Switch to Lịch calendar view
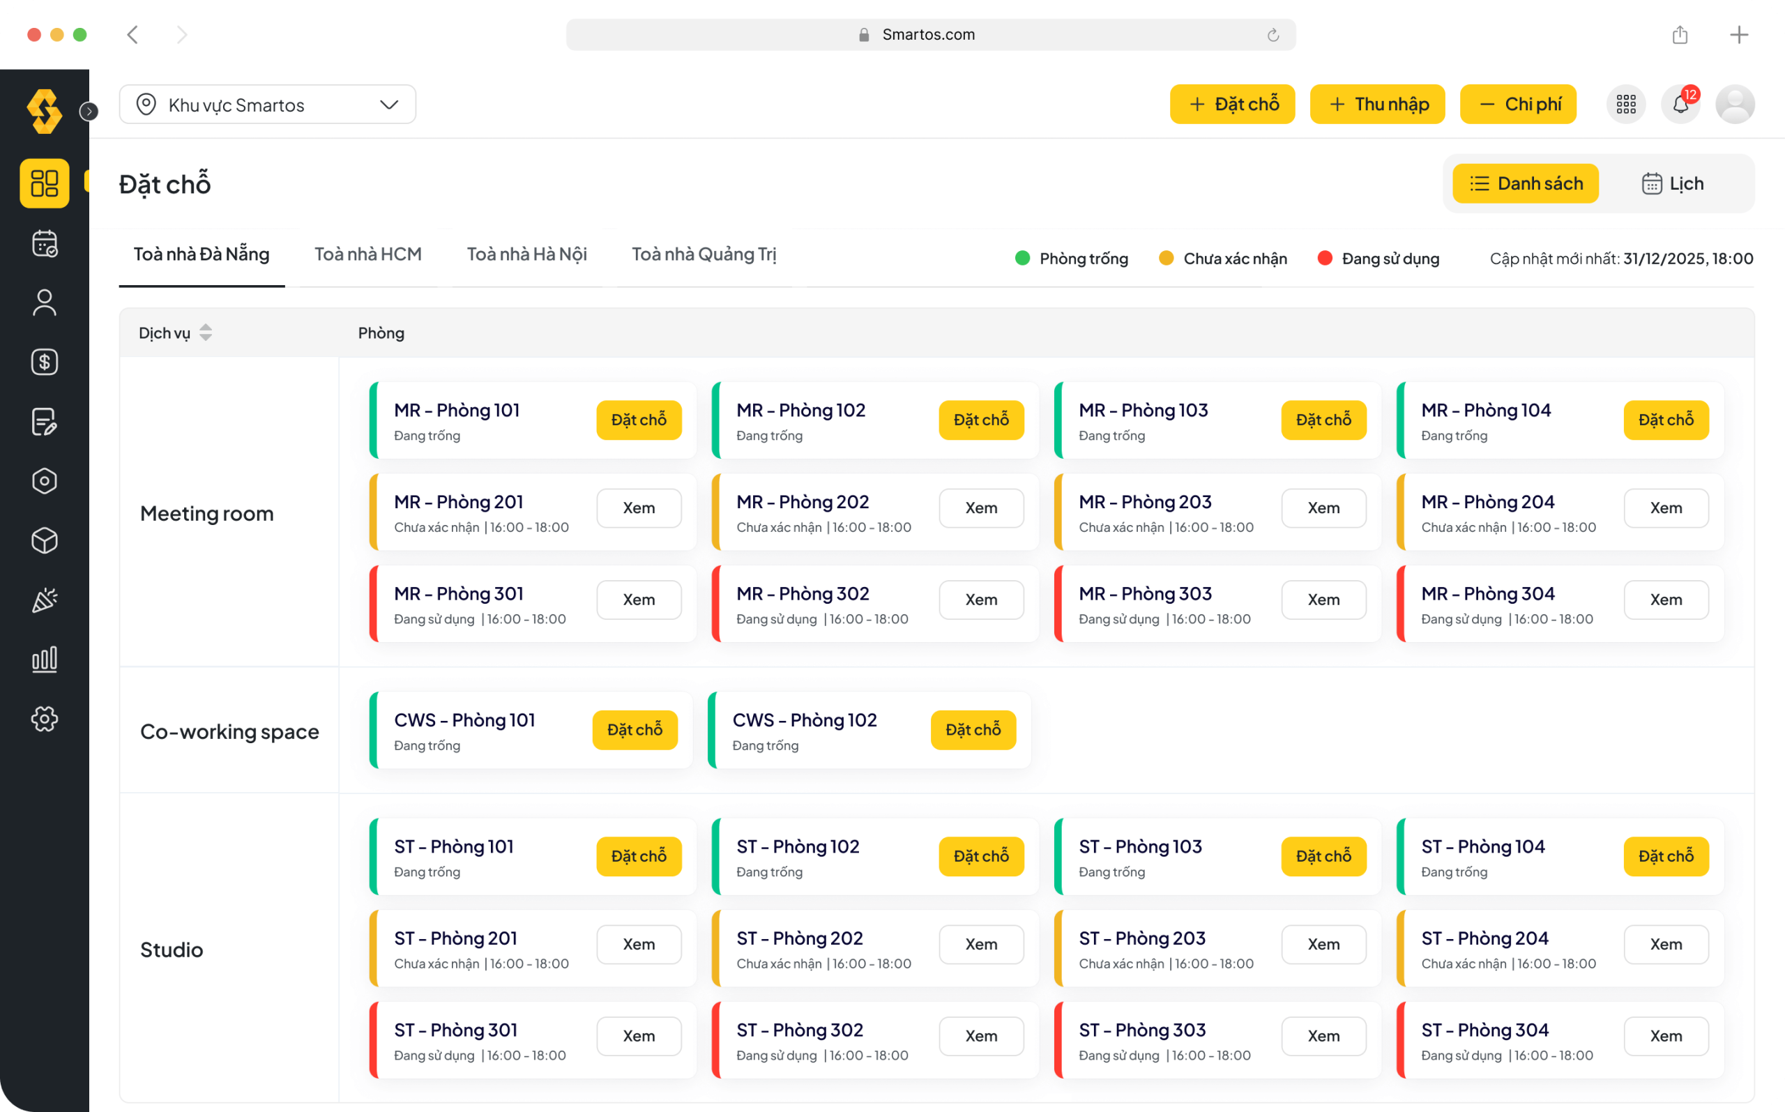 tap(1673, 183)
